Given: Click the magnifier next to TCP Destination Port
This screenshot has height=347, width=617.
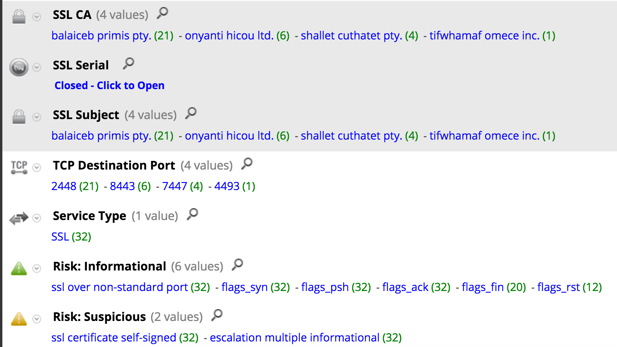Looking at the screenshot, I should point(247,163).
